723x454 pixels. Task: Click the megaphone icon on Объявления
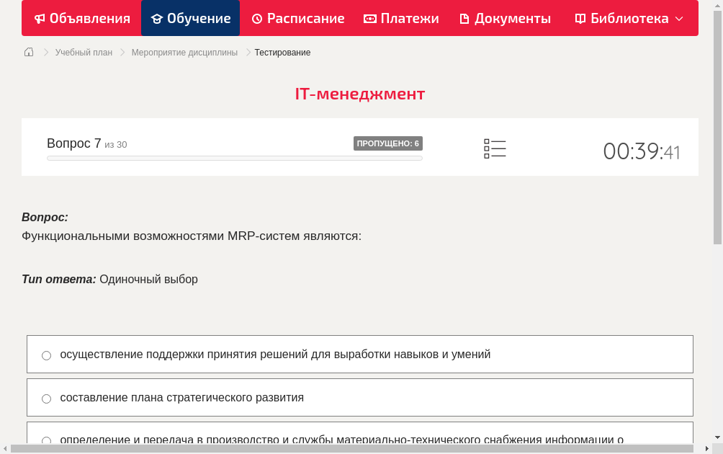39,18
